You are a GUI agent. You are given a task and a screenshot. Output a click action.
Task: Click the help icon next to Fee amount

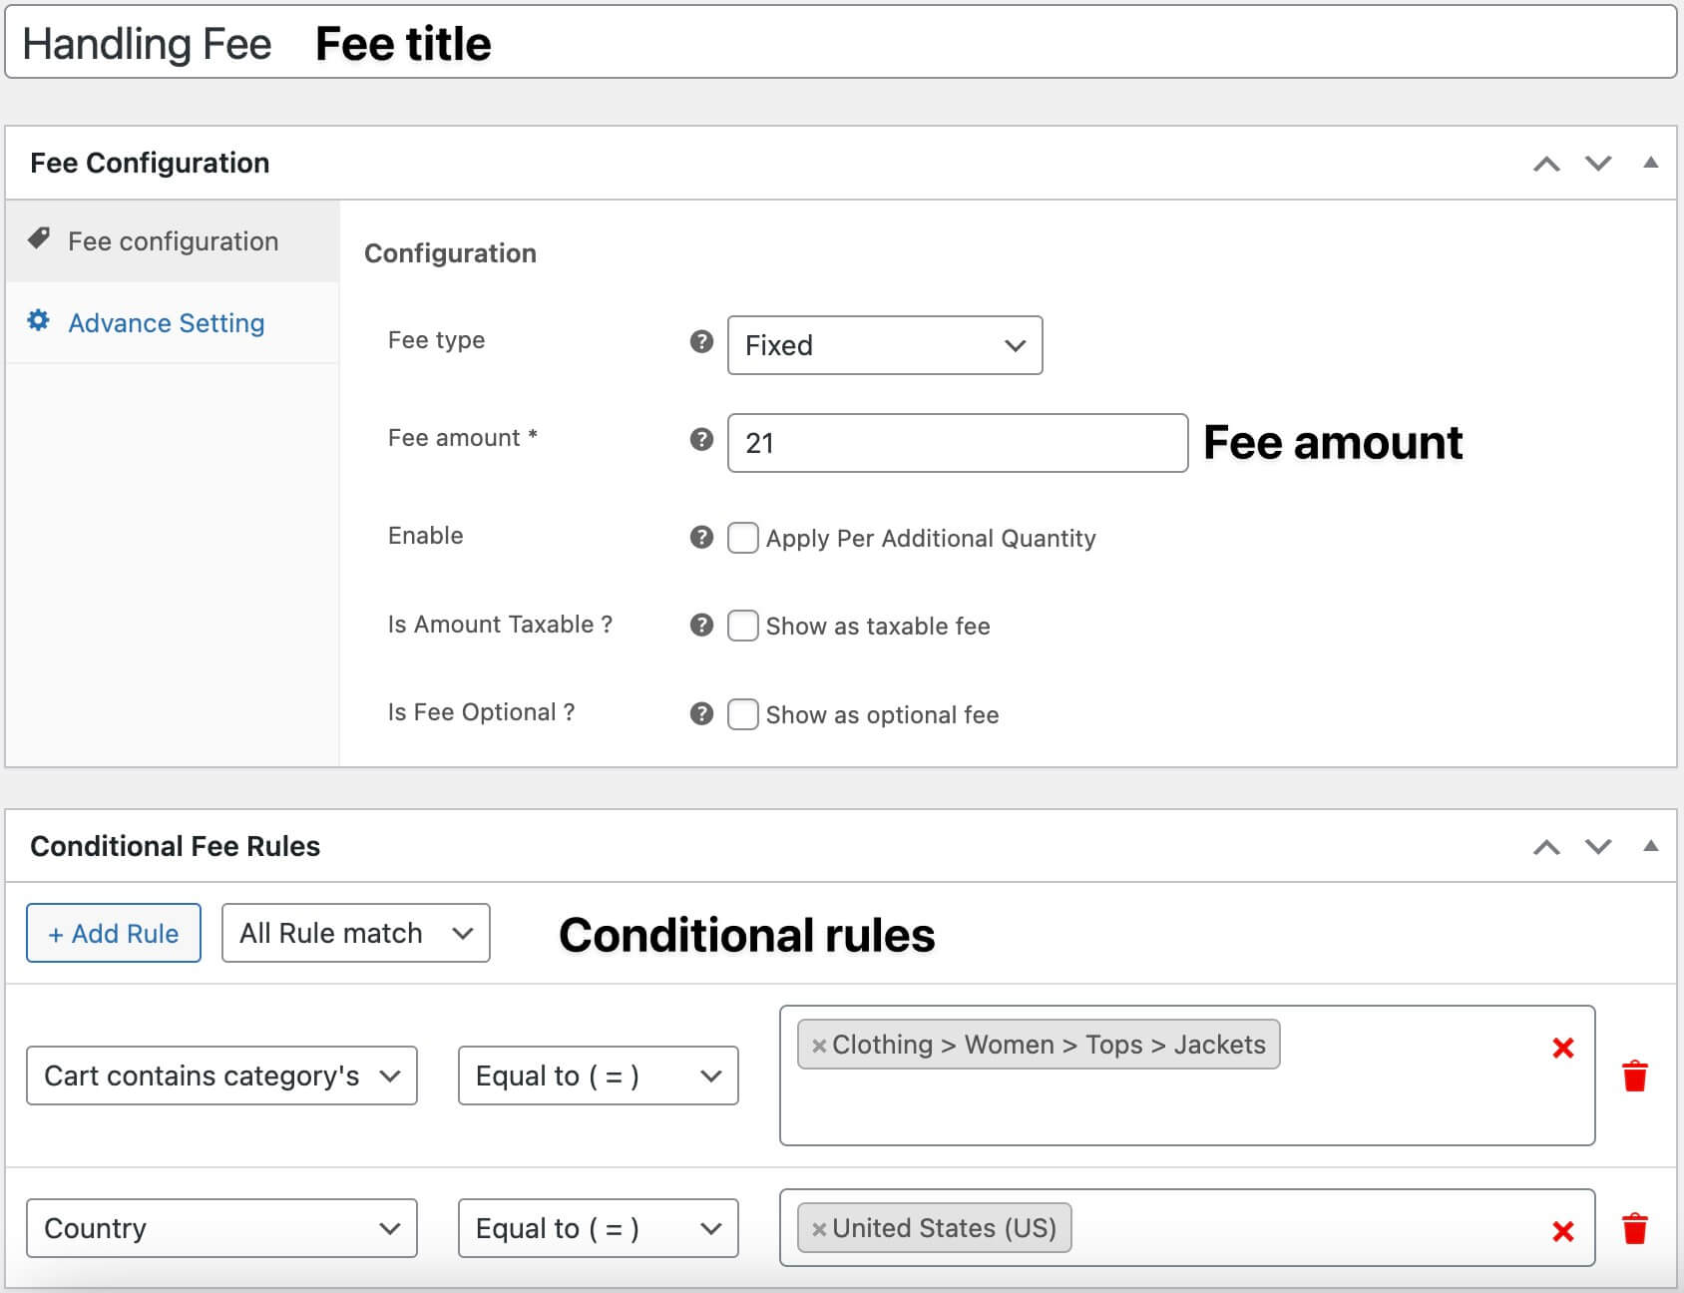[x=702, y=439]
